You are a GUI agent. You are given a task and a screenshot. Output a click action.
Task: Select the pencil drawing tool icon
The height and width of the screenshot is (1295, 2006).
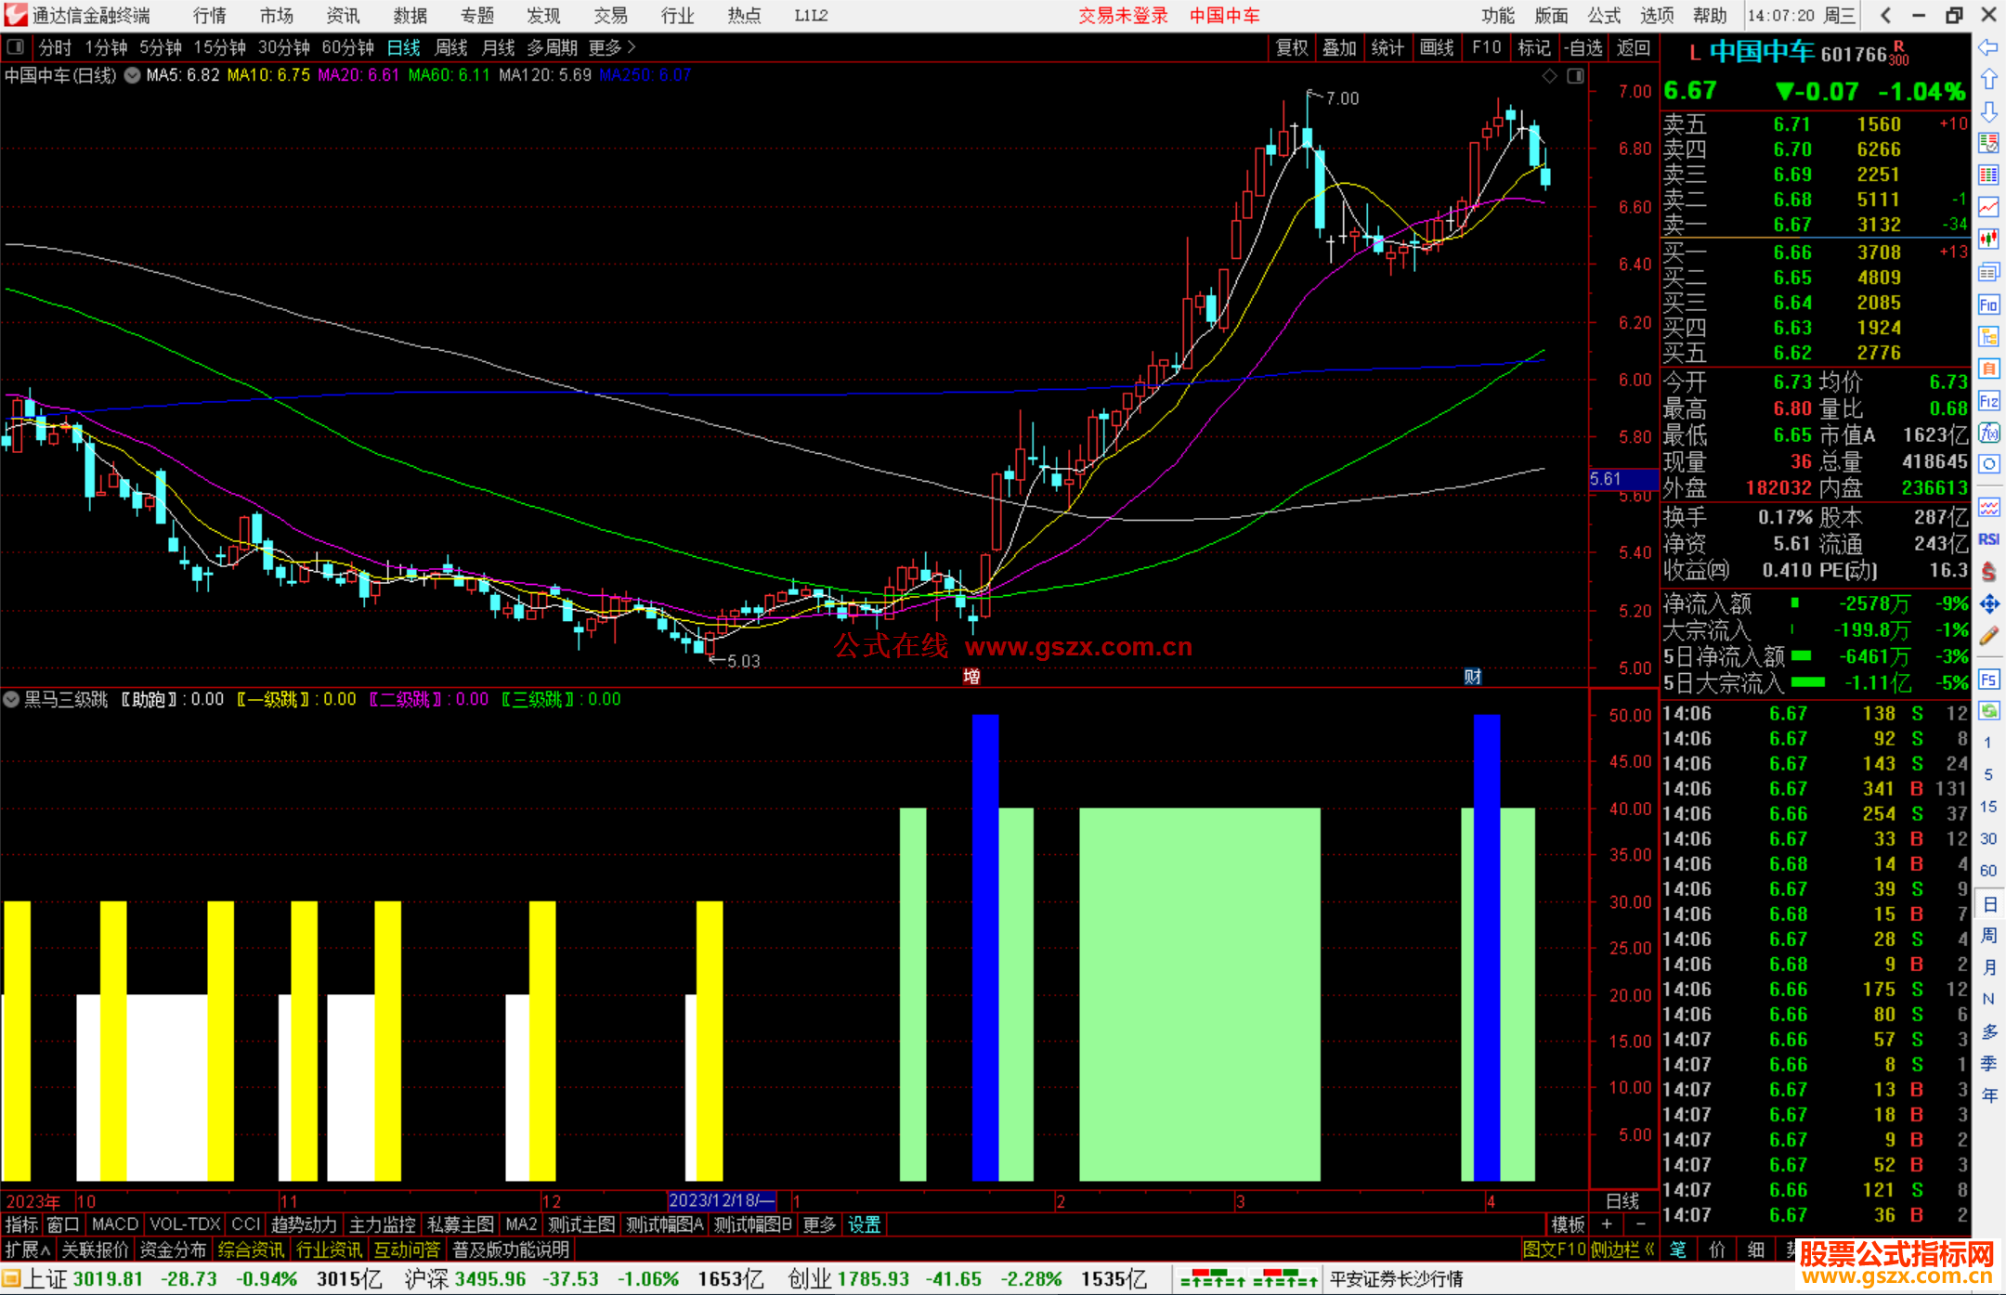pyautogui.click(x=1988, y=637)
